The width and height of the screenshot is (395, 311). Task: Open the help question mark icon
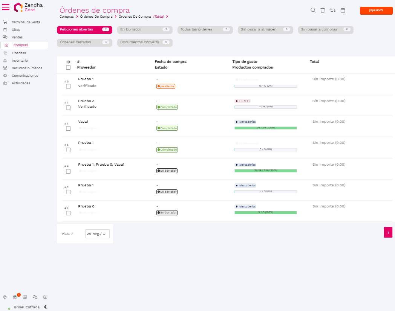(5, 297)
